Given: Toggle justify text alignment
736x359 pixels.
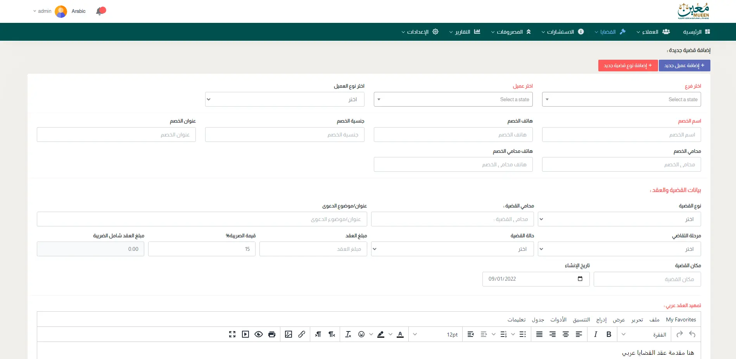Looking at the screenshot, I should [539, 335].
